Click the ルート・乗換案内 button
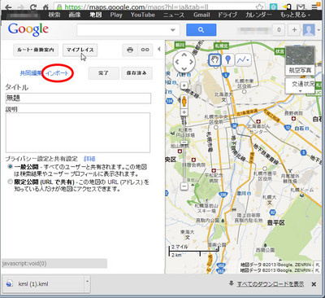 pos(36,50)
